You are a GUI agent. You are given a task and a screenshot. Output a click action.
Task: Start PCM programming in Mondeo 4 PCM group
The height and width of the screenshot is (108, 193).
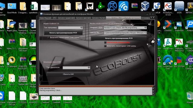point(119,38)
